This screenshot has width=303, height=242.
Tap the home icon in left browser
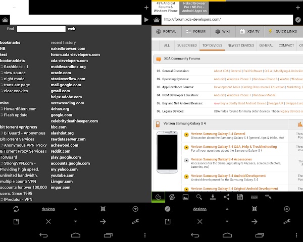click(5, 20)
